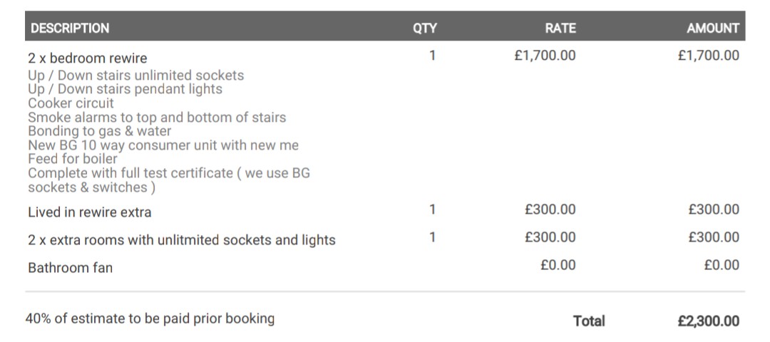Select the £0.00 amount for Bathroom fan
Viewport: 770px width, 342px height.
(x=721, y=265)
